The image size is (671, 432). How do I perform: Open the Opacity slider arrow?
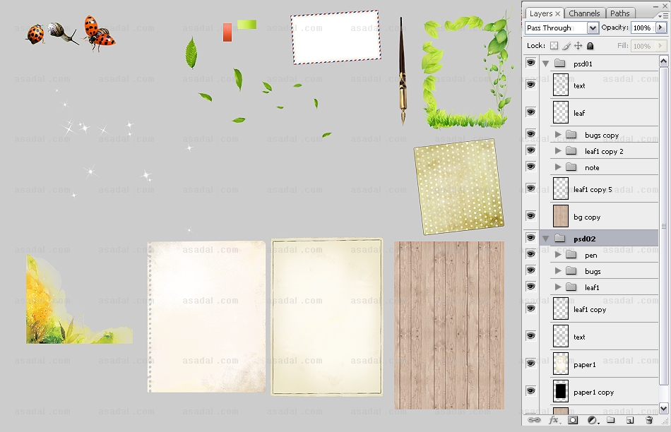click(x=660, y=28)
